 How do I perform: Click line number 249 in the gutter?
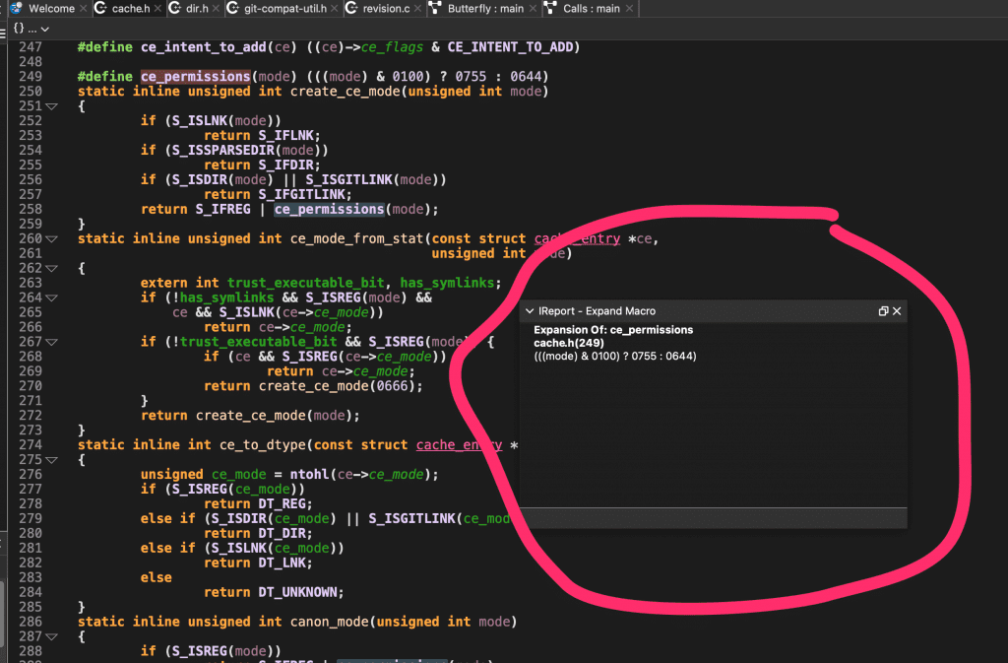click(x=31, y=77)
